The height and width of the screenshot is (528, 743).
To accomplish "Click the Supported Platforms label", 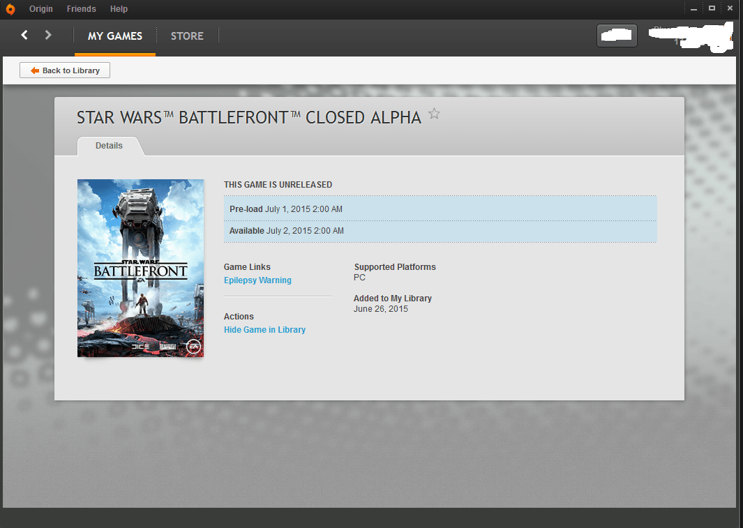I will coord(395,267).
